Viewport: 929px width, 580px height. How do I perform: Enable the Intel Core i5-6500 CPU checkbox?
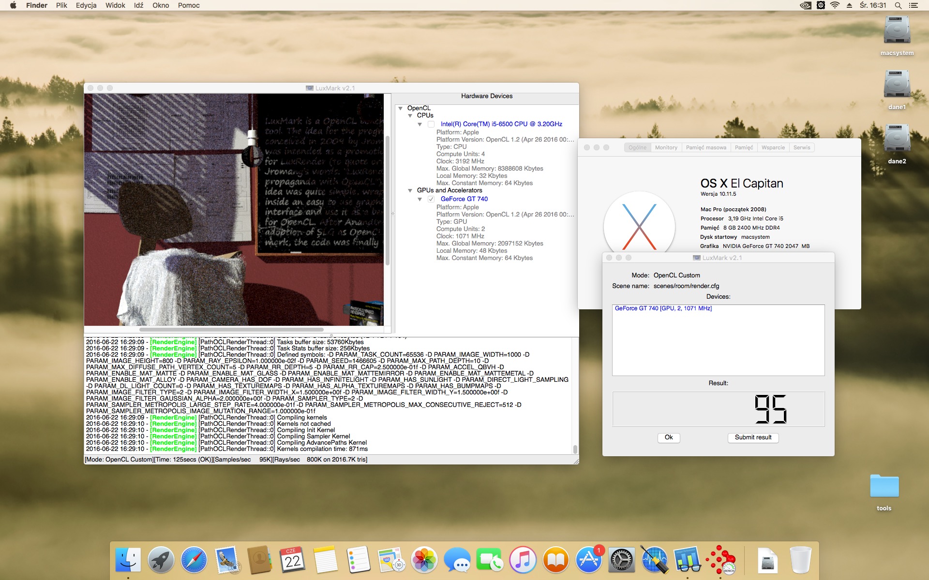(x=431, y=124)
